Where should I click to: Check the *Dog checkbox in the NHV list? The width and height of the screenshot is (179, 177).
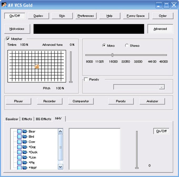[19, 147]
